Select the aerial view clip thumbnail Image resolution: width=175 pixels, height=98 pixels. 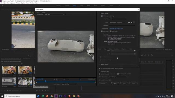pyautogui.click(x=25, y=81)
